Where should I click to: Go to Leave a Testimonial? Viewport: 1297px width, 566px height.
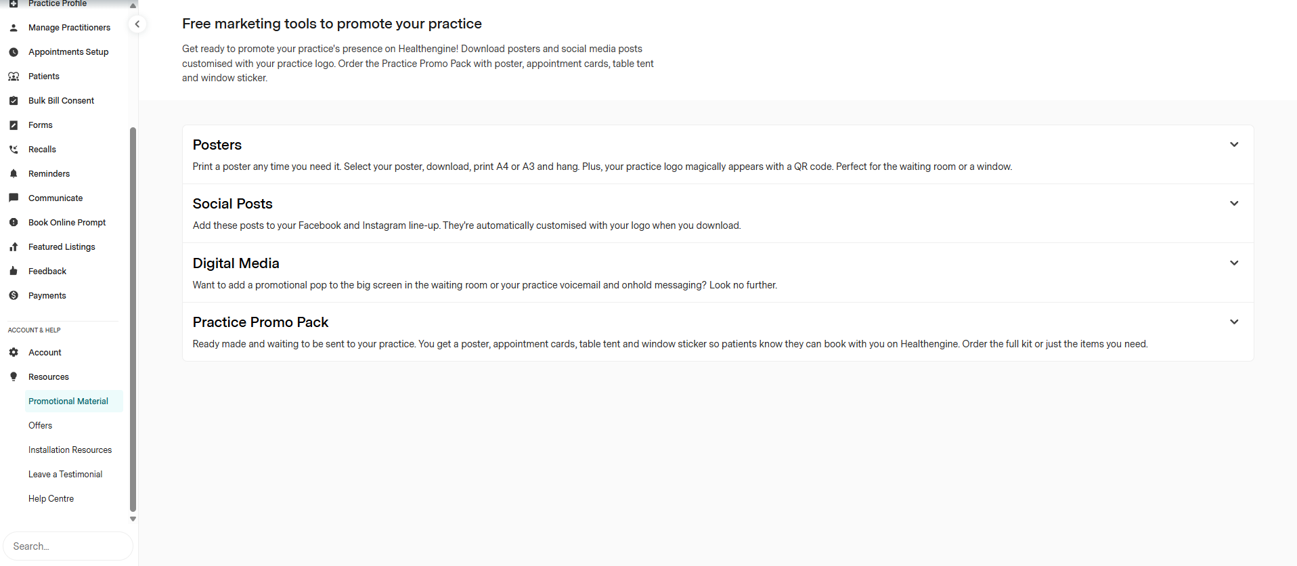coord(66,475)
